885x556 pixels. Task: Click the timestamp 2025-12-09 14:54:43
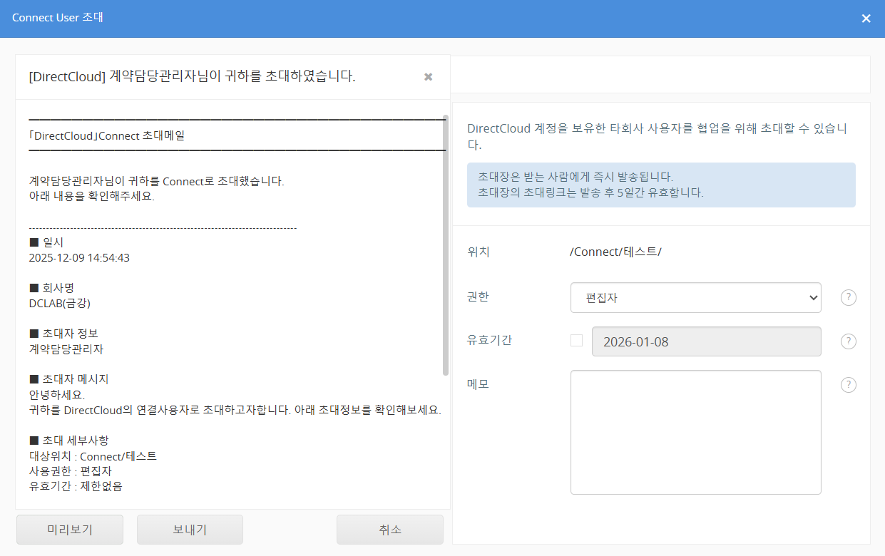pos(79,258)
